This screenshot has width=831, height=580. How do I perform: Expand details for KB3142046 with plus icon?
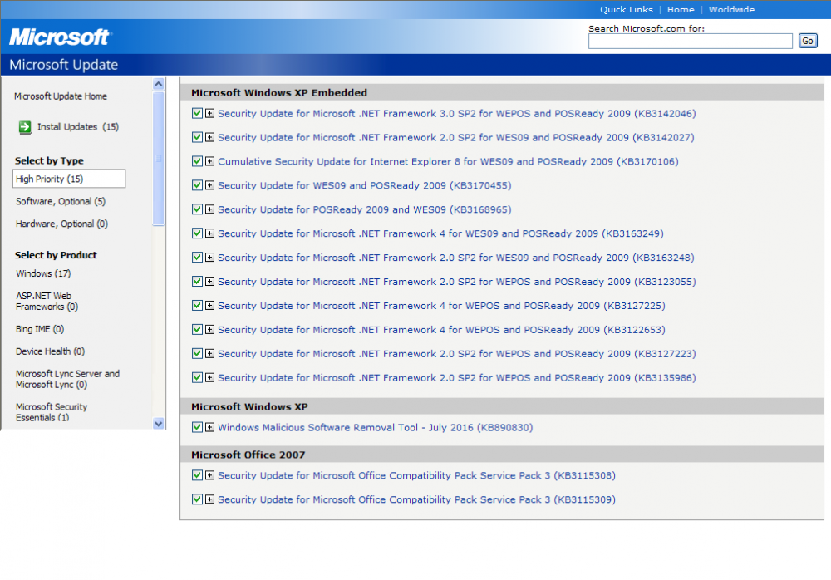point(210,114)
